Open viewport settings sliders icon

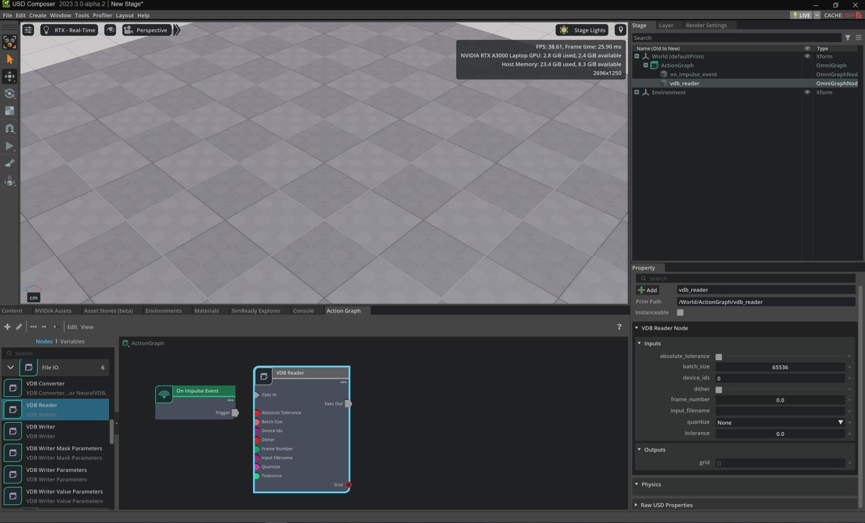tap(28, 30)
